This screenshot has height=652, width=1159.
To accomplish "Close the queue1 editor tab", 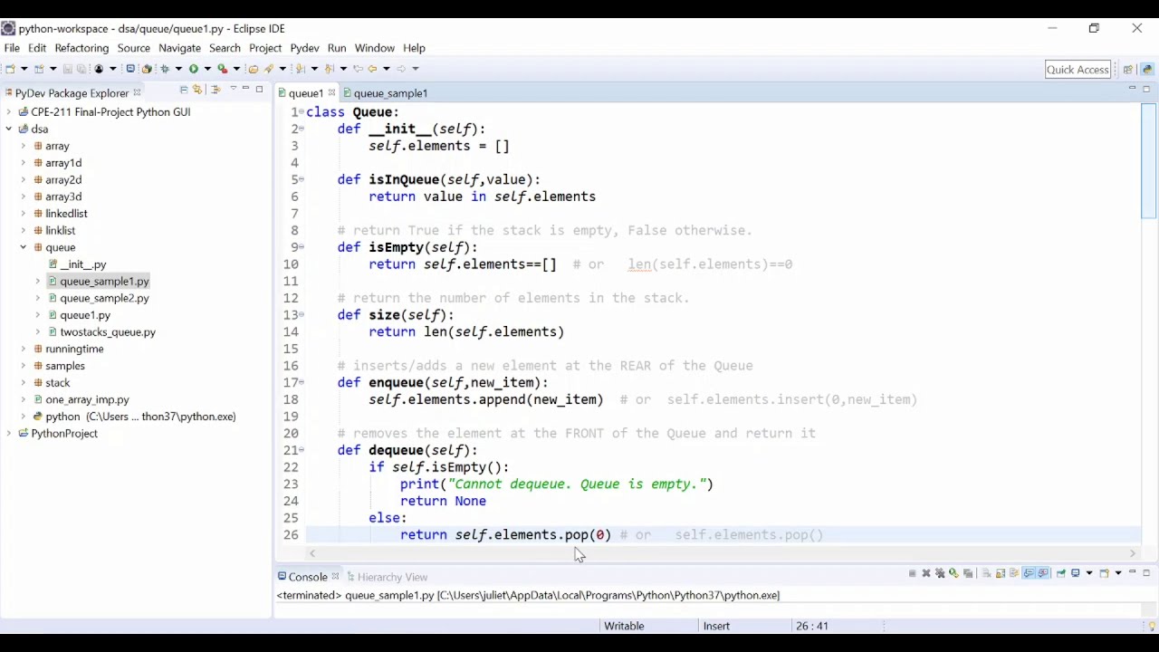I will tap(332, 92).
